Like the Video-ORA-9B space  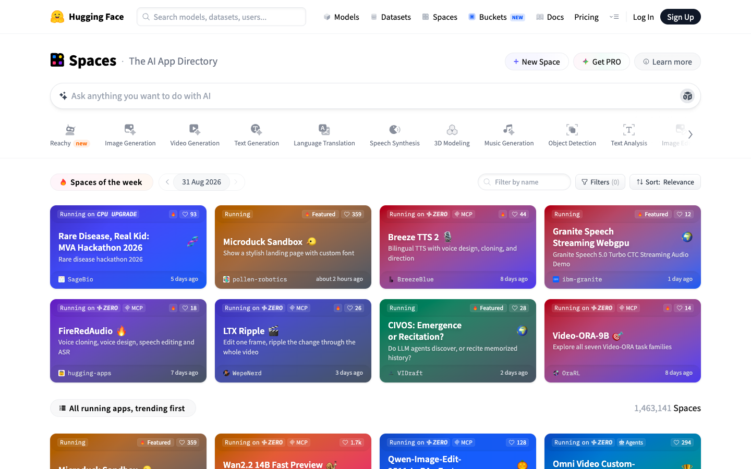click(x=684, y=308)
